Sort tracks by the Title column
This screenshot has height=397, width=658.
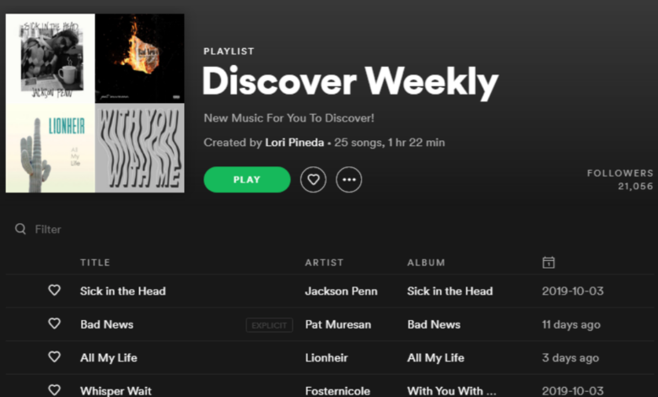(95, 263)
